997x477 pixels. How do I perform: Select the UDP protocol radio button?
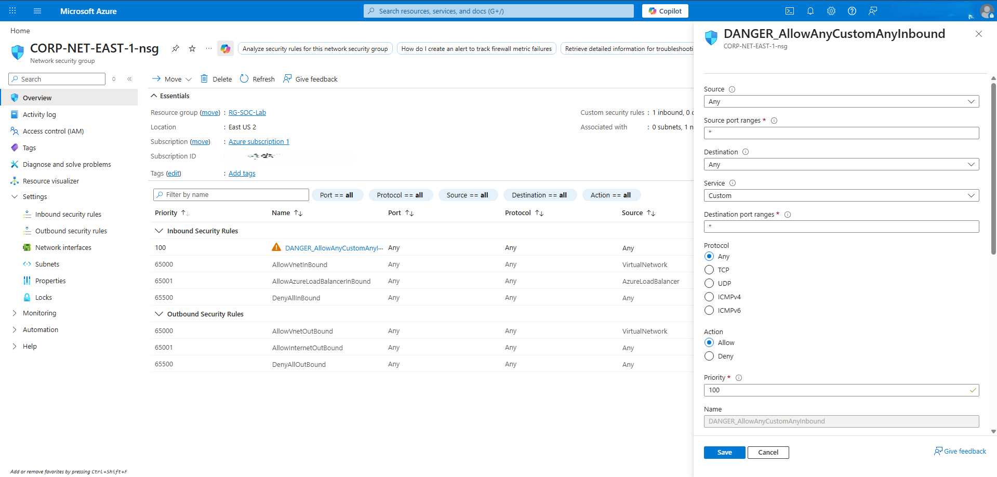coord(709,283)
